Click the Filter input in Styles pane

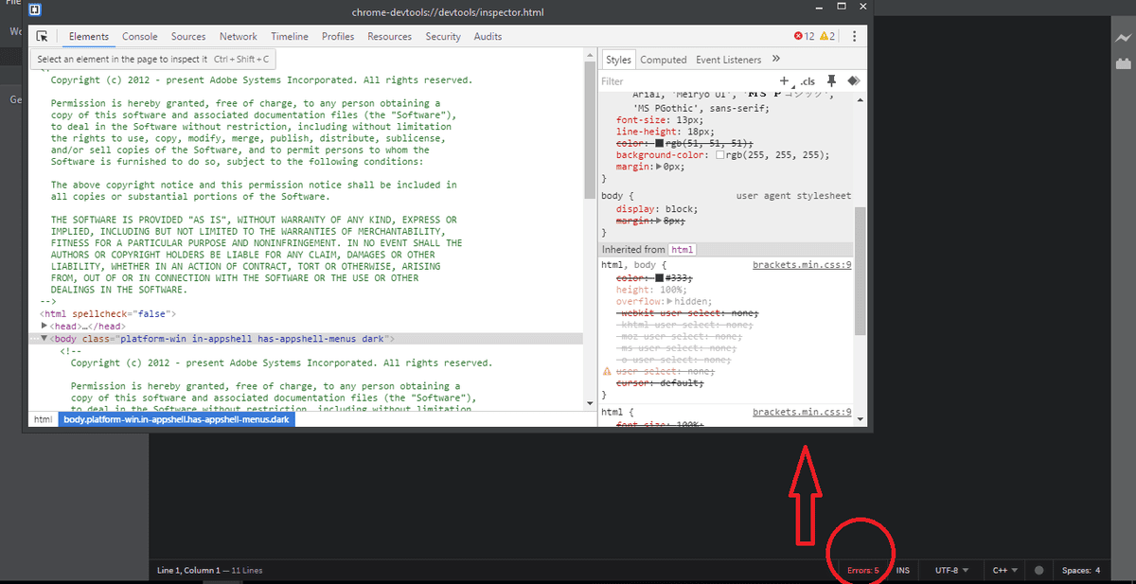[682, 81]
